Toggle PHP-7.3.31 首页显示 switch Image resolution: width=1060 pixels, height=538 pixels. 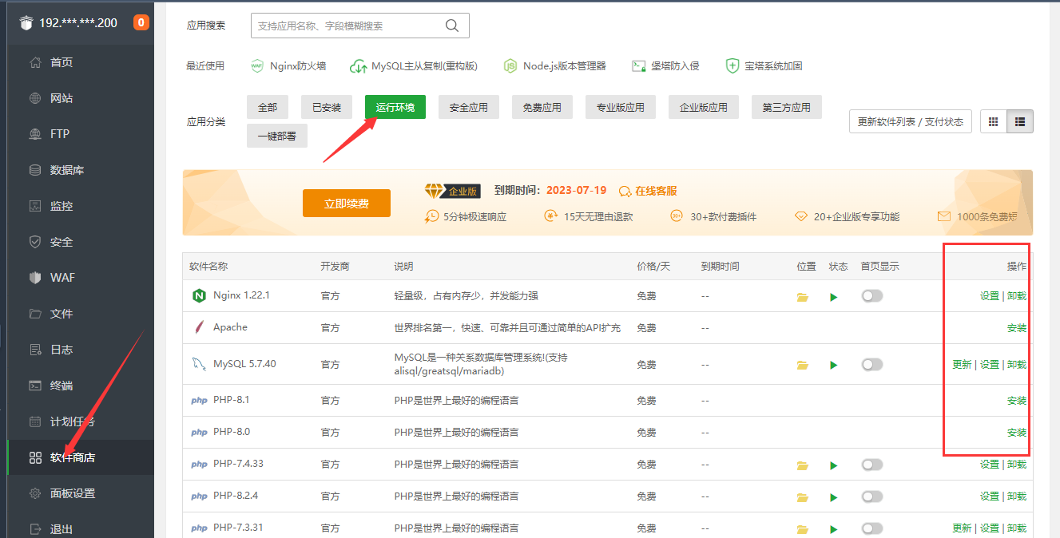pyautogui.click(x=872, y=528)
